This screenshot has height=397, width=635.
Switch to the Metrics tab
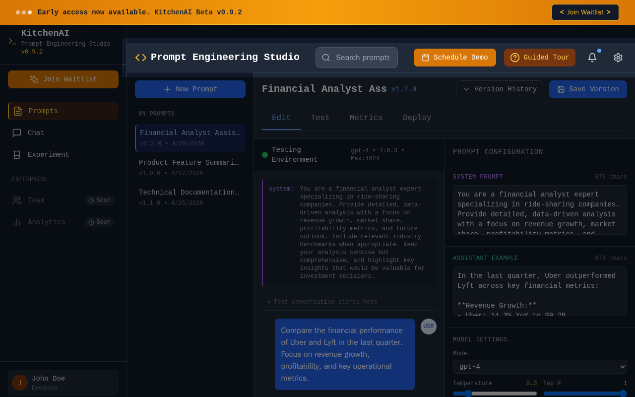pyautogui.click(x=366, y=118)
